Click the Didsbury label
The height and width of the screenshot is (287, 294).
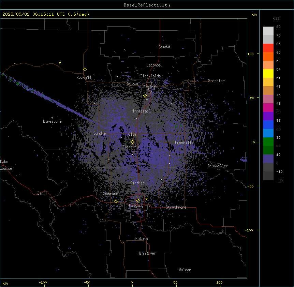tap(131, 147)
